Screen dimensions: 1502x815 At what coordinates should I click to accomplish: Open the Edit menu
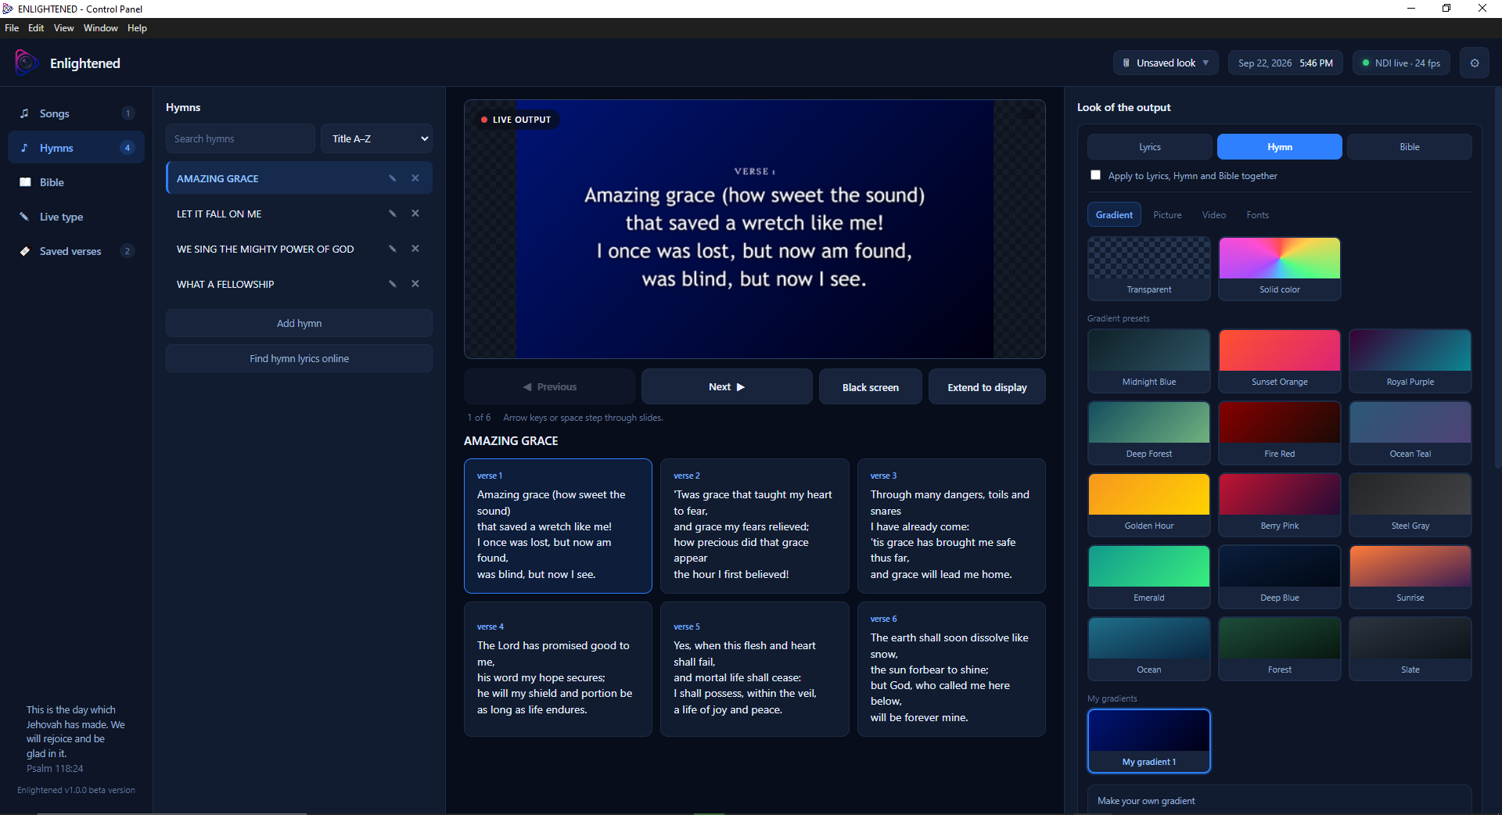pos(36,28)
